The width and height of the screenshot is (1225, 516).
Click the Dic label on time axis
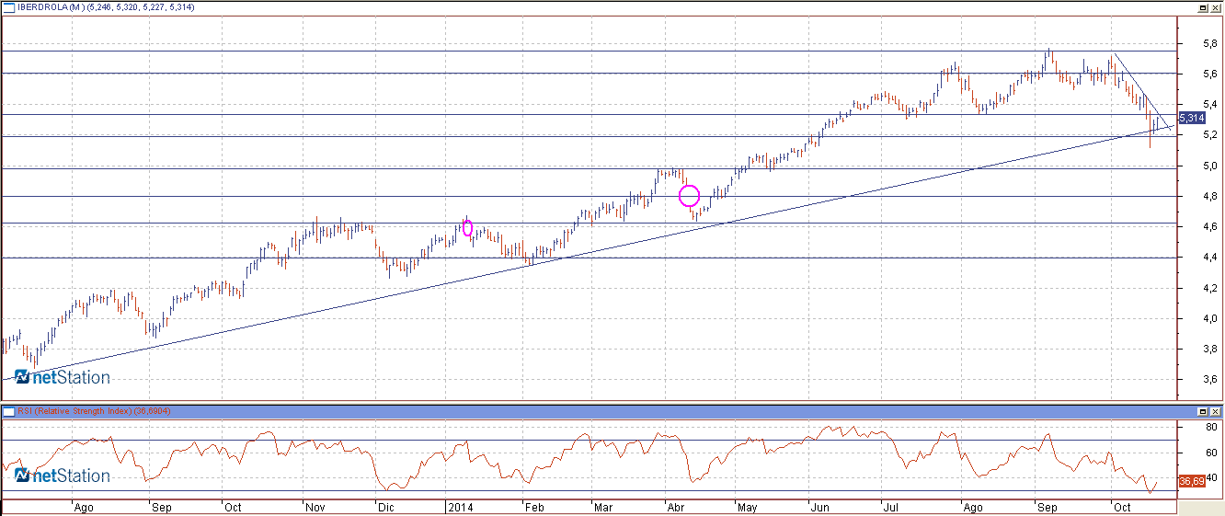point(385,507)
